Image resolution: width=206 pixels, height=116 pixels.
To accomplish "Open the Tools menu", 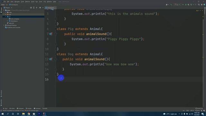I will [x=41, y=2].
